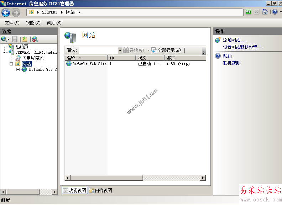The height and width of the screenshot is (205, 282).
Task: Click the large 网站 server icon in the header
Action: (70, 37)
